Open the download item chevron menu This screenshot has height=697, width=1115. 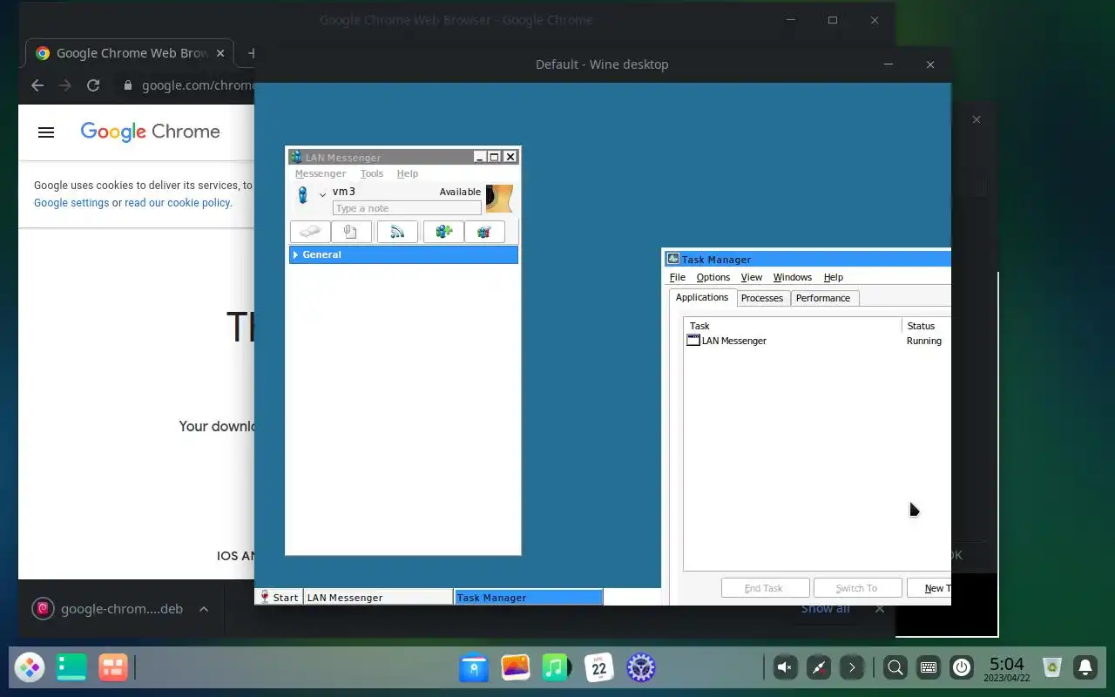[204, 609]
